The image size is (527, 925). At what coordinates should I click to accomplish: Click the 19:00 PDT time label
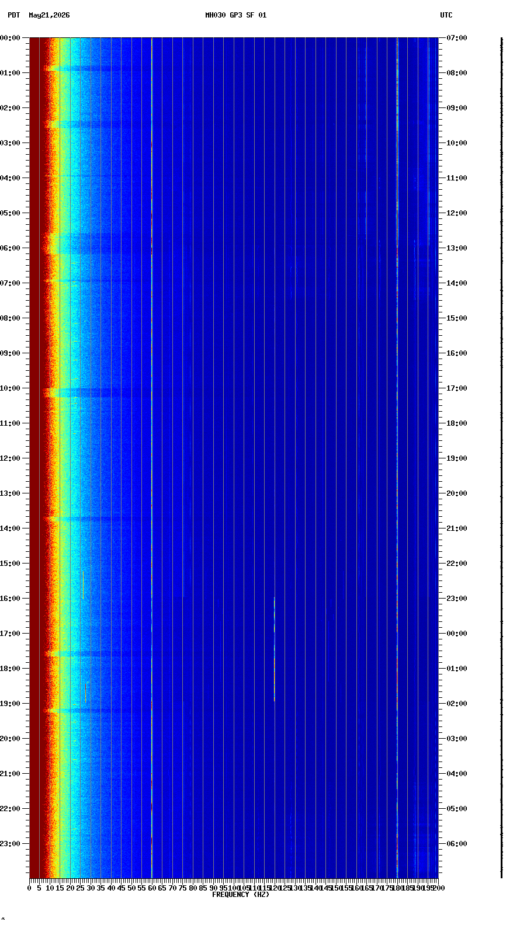point(10,704)
